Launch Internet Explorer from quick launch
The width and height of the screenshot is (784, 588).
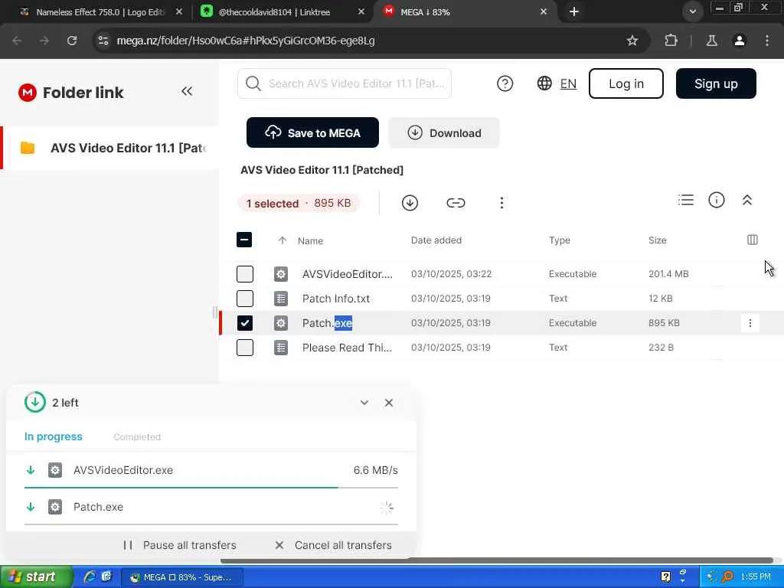[x=90, y=577]
